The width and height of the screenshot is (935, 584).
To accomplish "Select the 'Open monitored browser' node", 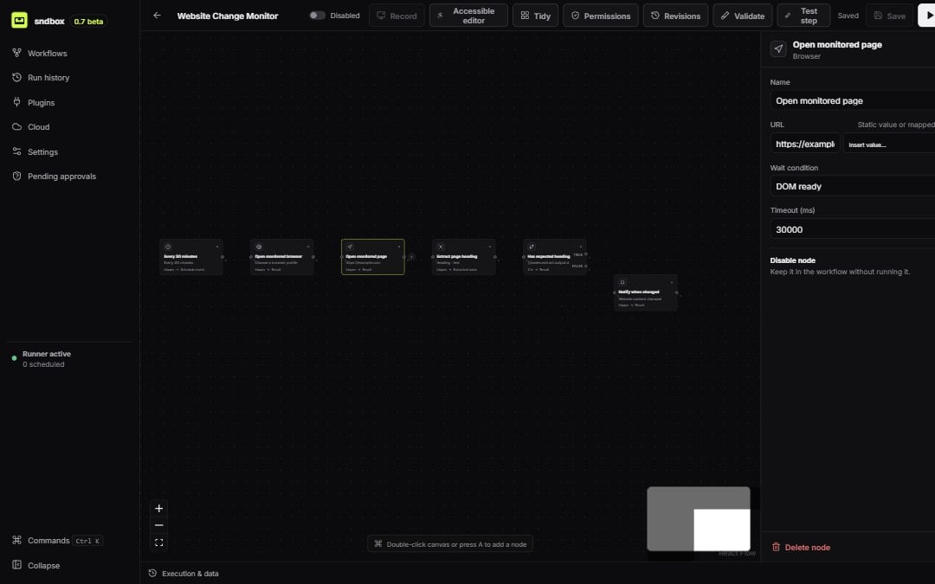I will (282, 257).
